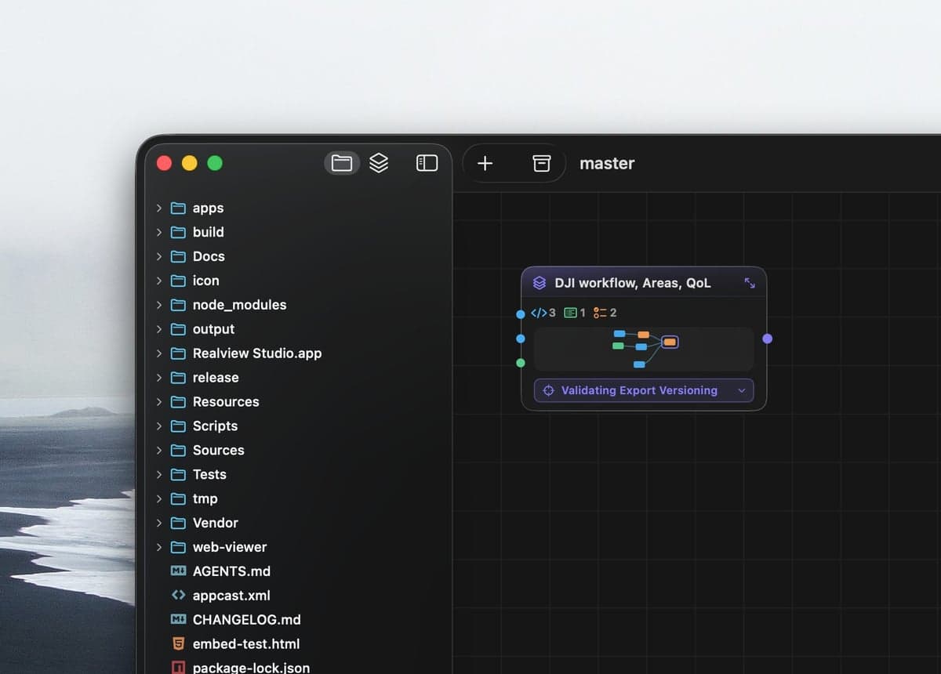Click the folder icon next to Sources
Image resolution: width=941 pixels, height=674 pixels.
pyautogui.click(x=178, y=450)
